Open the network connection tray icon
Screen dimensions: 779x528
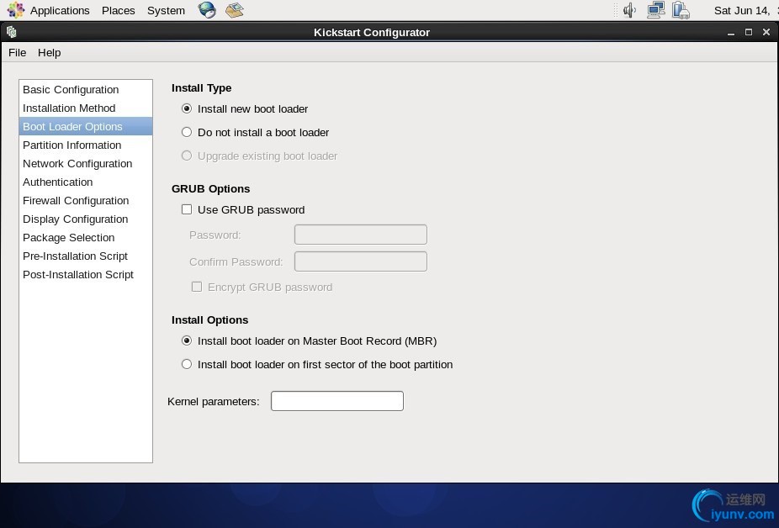(x=656, y=10)
